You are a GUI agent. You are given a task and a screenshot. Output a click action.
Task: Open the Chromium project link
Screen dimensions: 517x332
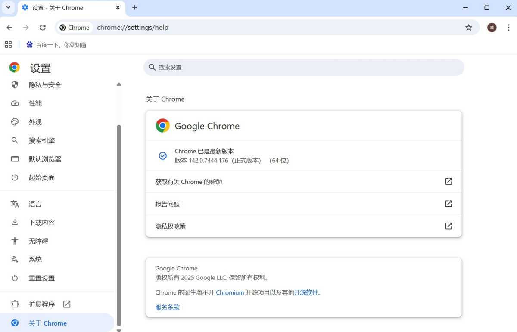[x=230, y=292]
